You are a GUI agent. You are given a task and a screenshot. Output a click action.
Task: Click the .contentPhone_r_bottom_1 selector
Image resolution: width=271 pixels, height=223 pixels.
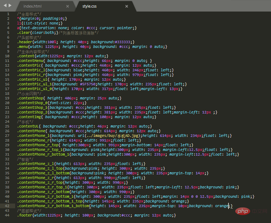(43, 154)
